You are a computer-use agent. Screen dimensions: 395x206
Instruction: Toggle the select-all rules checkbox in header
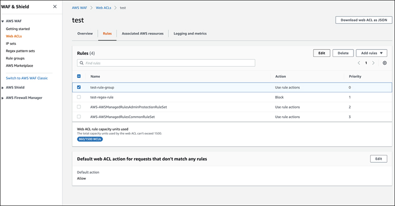tap(79, 77)
